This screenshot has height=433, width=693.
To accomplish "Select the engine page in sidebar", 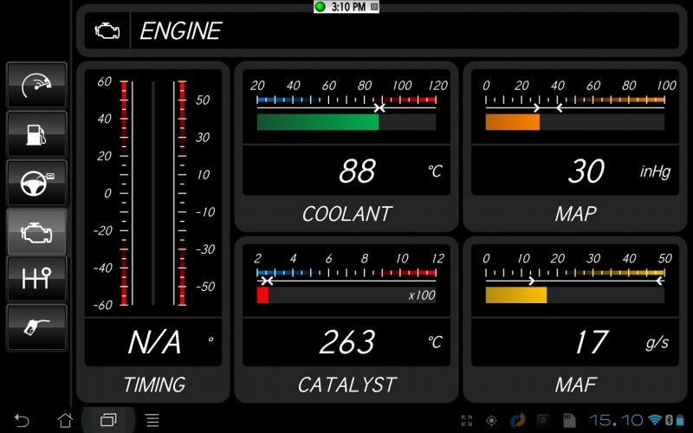I will 36,231.
